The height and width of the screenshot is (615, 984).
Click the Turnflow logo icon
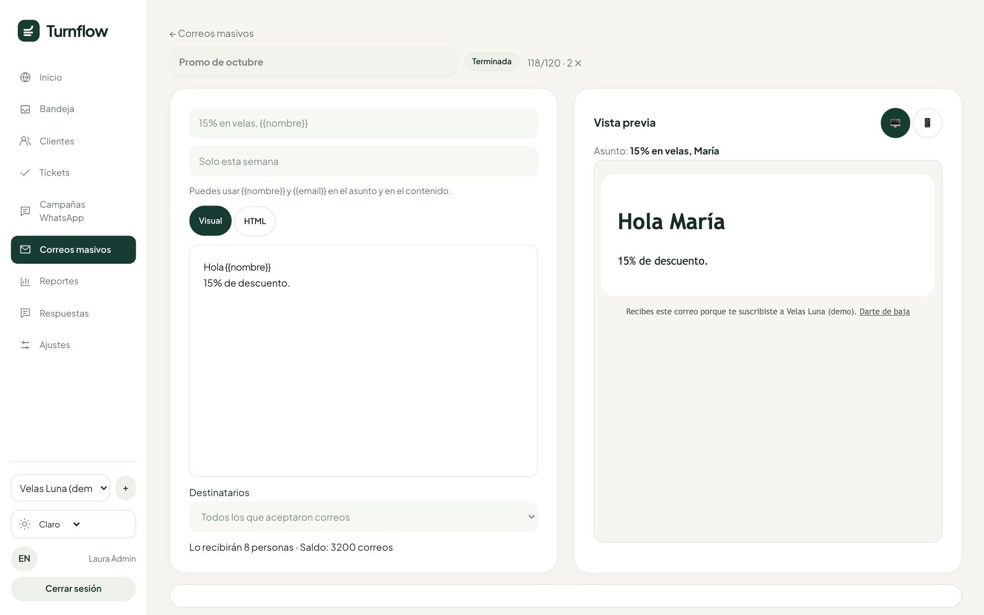click(x=28, y=31)
